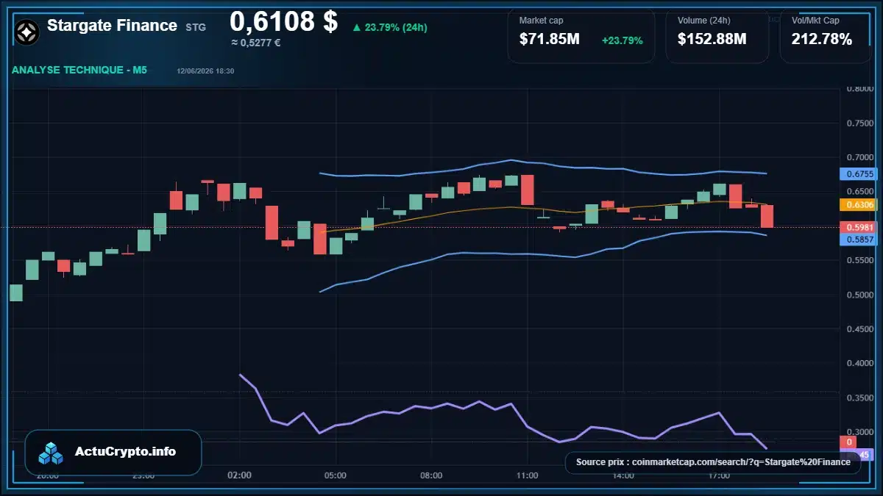The height and width of the screenshot is (496, 883).
Task: Click the 0.5000 price axis label
Action: (860, 295)
